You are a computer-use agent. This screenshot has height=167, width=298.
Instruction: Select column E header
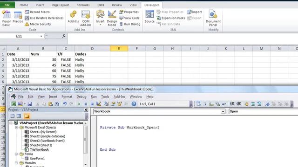pos(119,49)
